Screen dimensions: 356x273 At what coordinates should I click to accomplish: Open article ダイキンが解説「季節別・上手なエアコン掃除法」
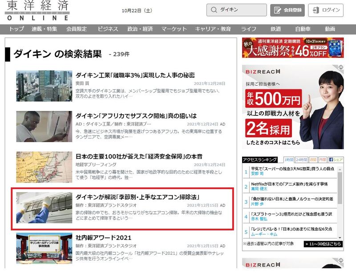pos(138,197)
